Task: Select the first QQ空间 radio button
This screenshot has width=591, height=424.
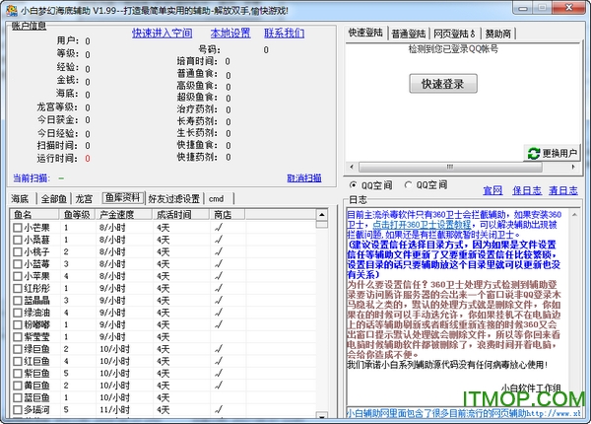Action: coord(355,184)
